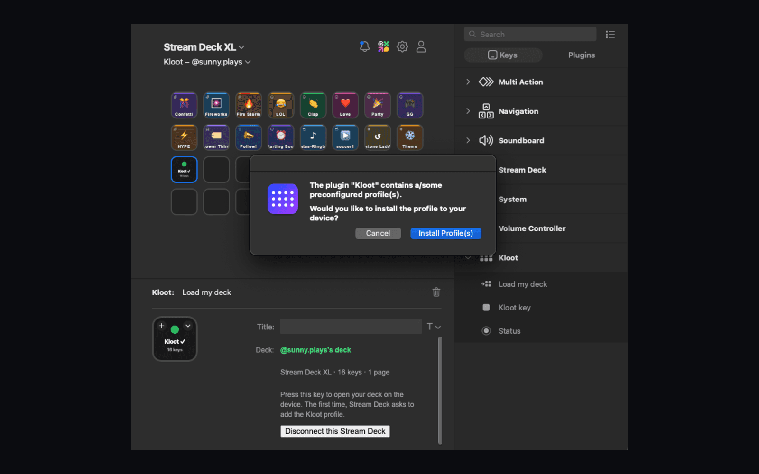Image resolution: width=759 pixels, height=474 pixels.
Task: Select the music note ringtone key
Action: pos(313,137)
